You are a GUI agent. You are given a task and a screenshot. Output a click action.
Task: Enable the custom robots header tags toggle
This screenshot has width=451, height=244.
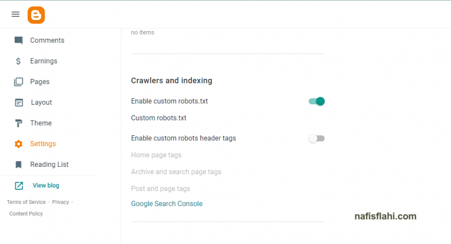317,139
